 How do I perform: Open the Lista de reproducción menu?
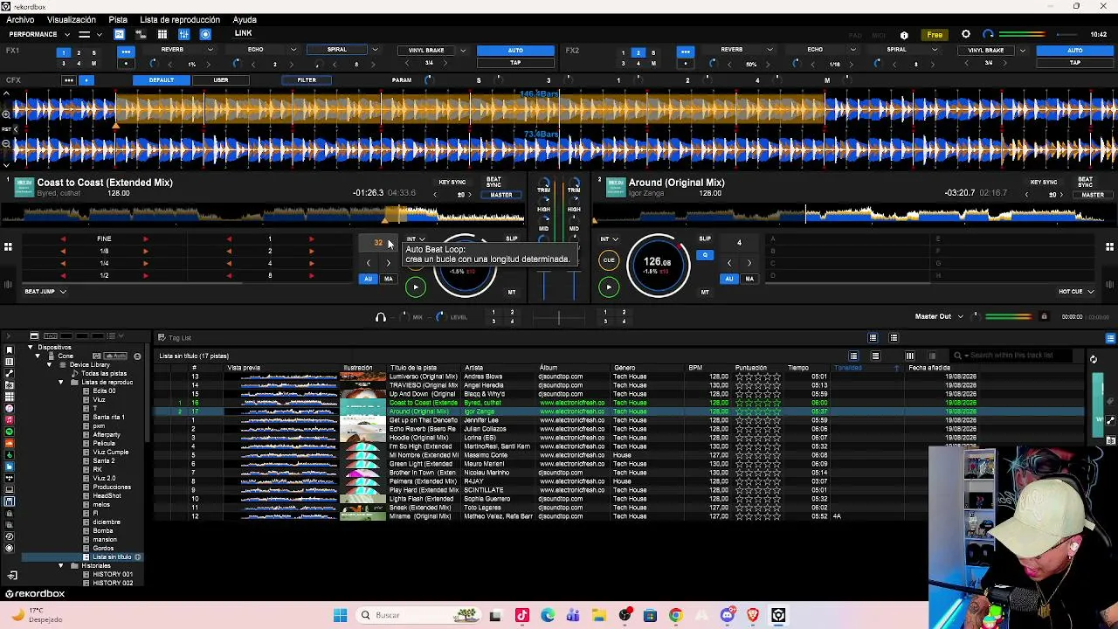180,19
